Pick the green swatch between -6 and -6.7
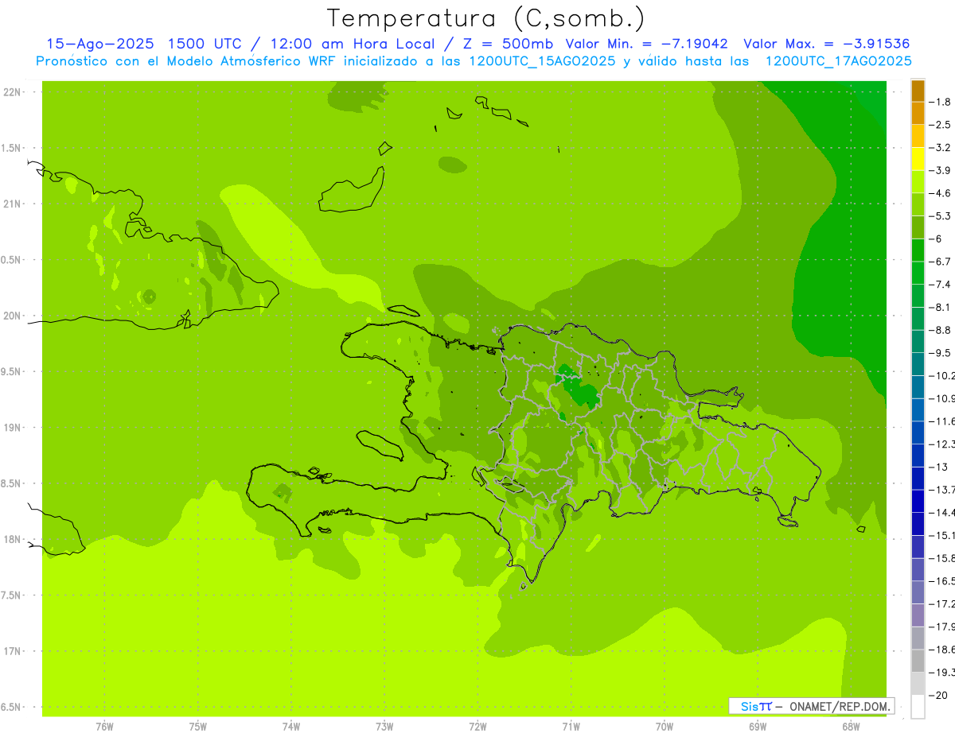955x737 pixels. 918,250
